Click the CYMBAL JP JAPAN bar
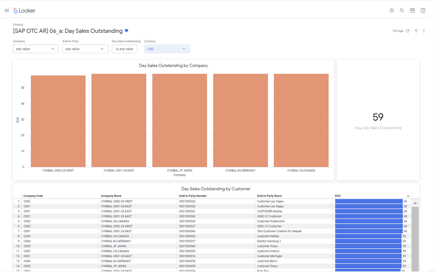This screenshot has width=435, height=272. tap(180, 120)
